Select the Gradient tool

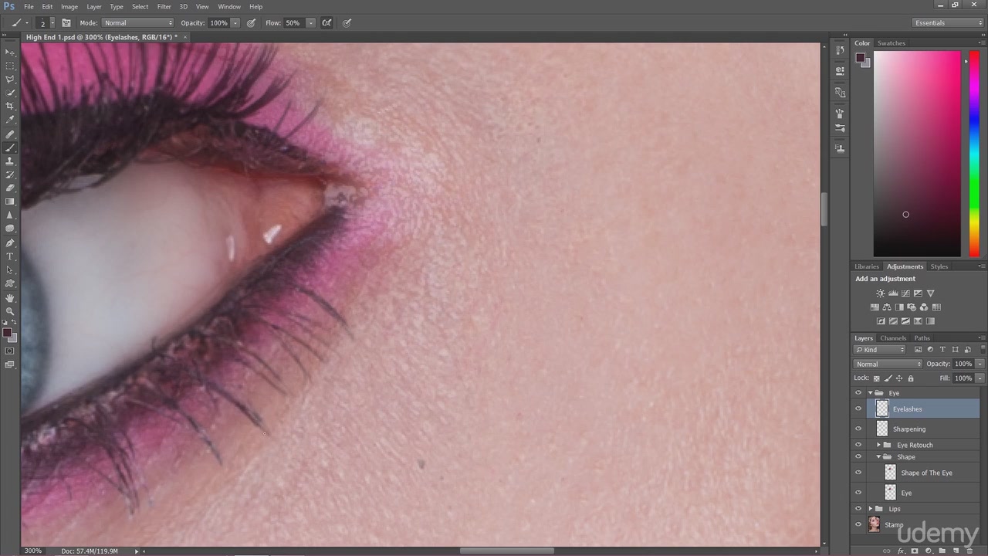coord(10,202)
